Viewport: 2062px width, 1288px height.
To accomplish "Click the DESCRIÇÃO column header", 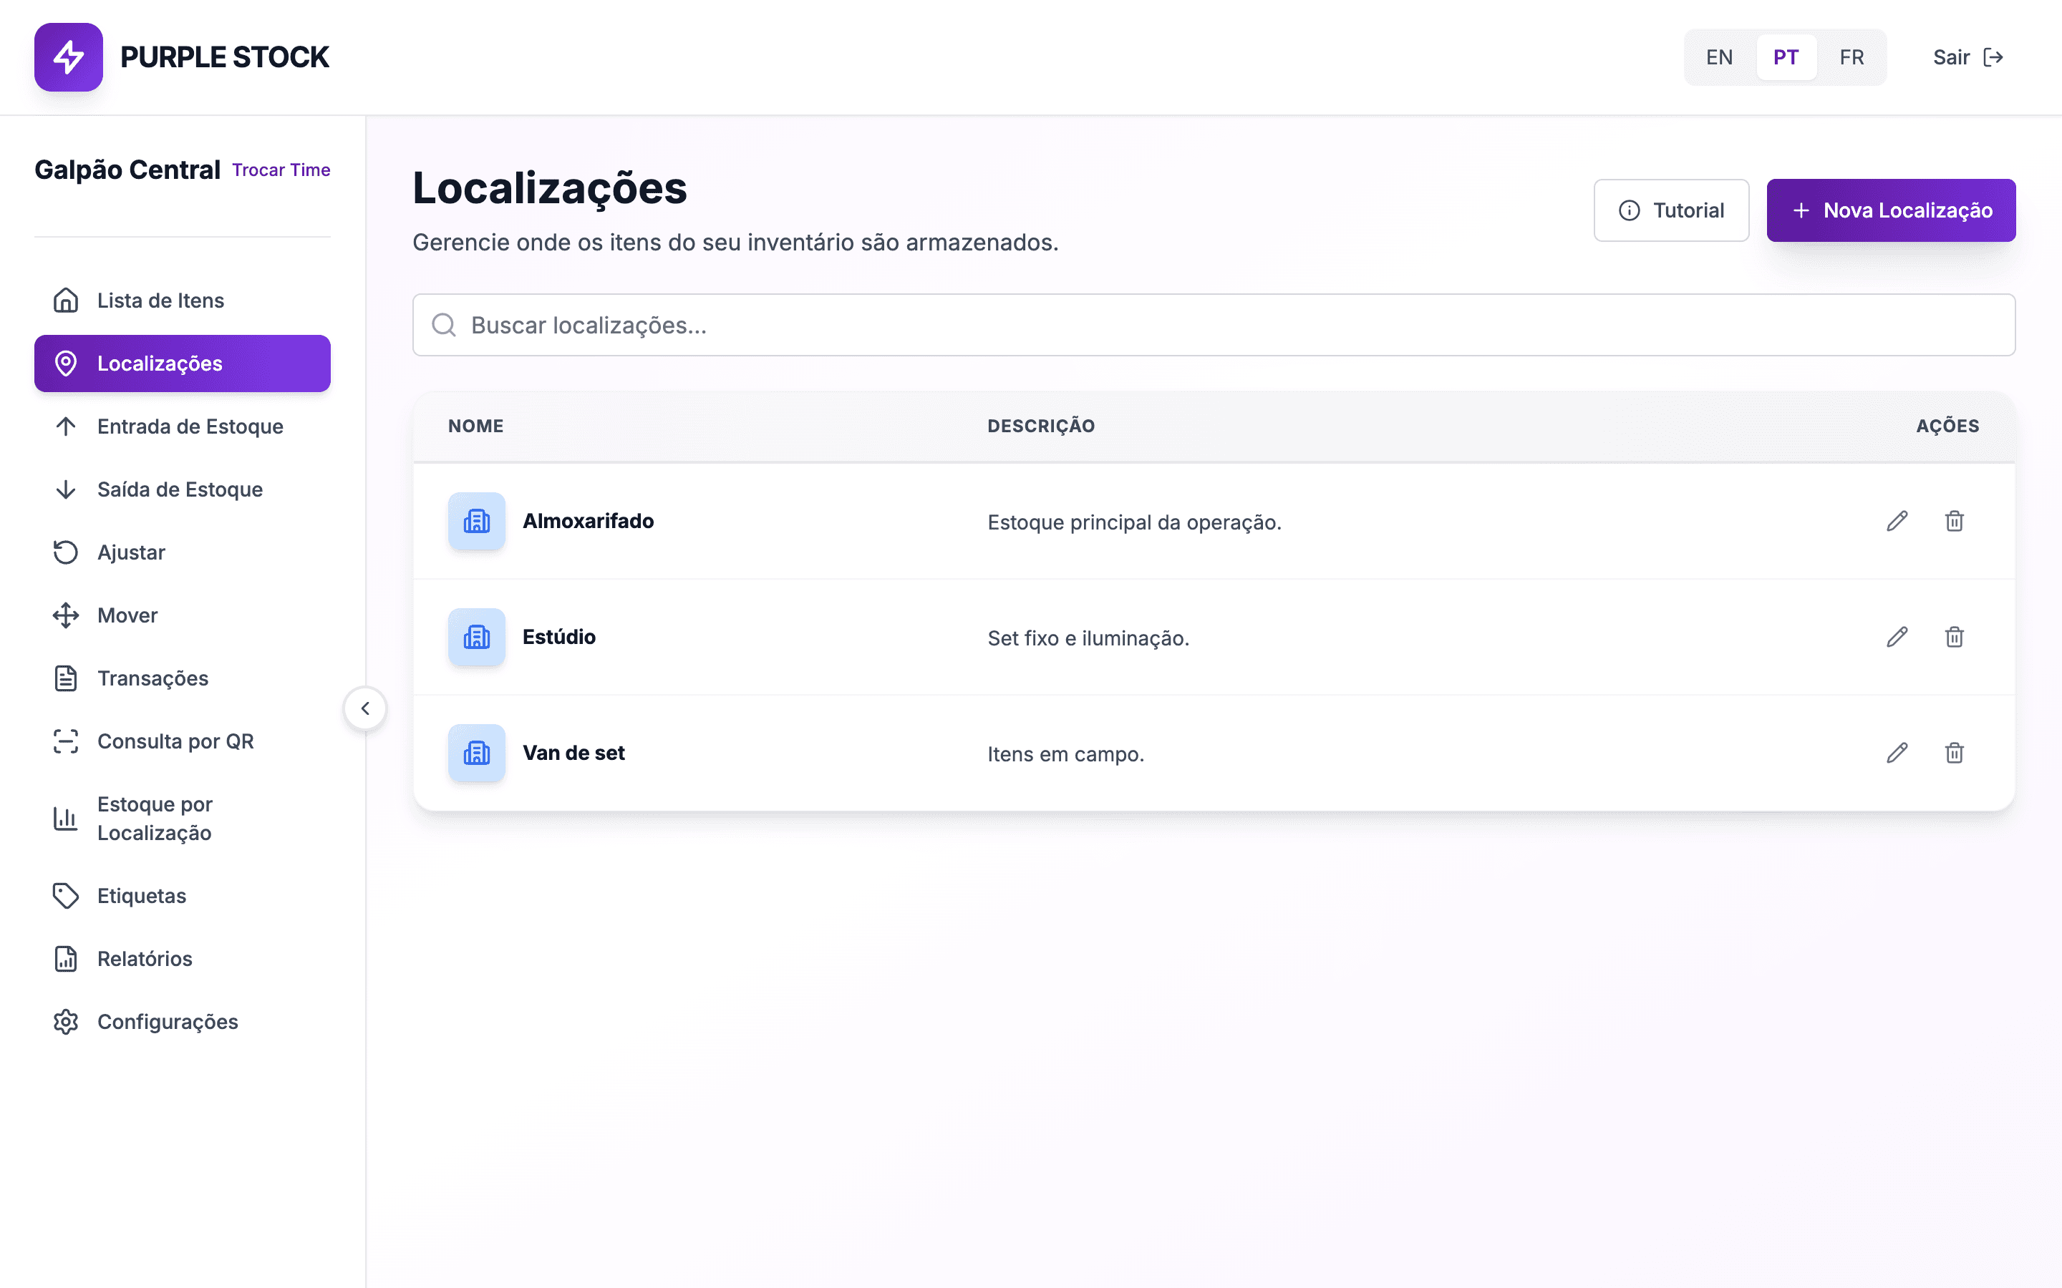I will pyautogui.click(x=1041, y=426).
